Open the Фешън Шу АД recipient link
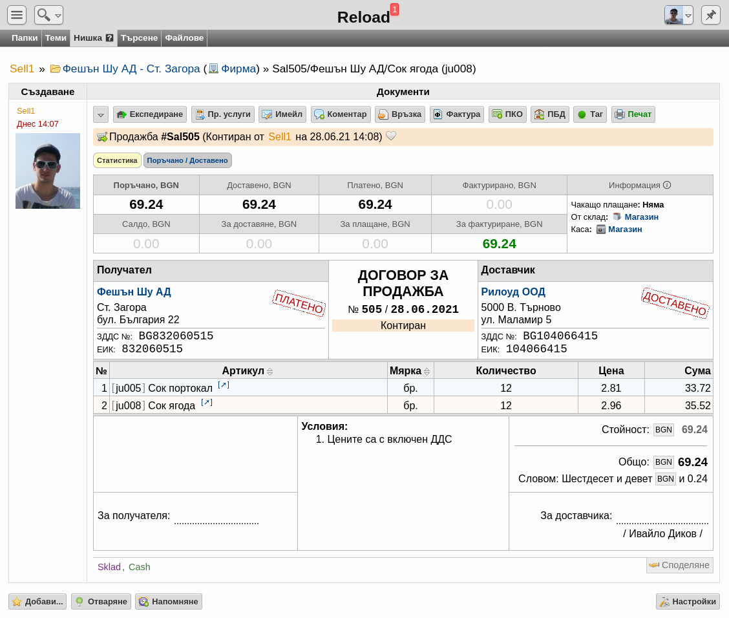Image resolution: width=729 pixels, height=618 pixels. 134,292
